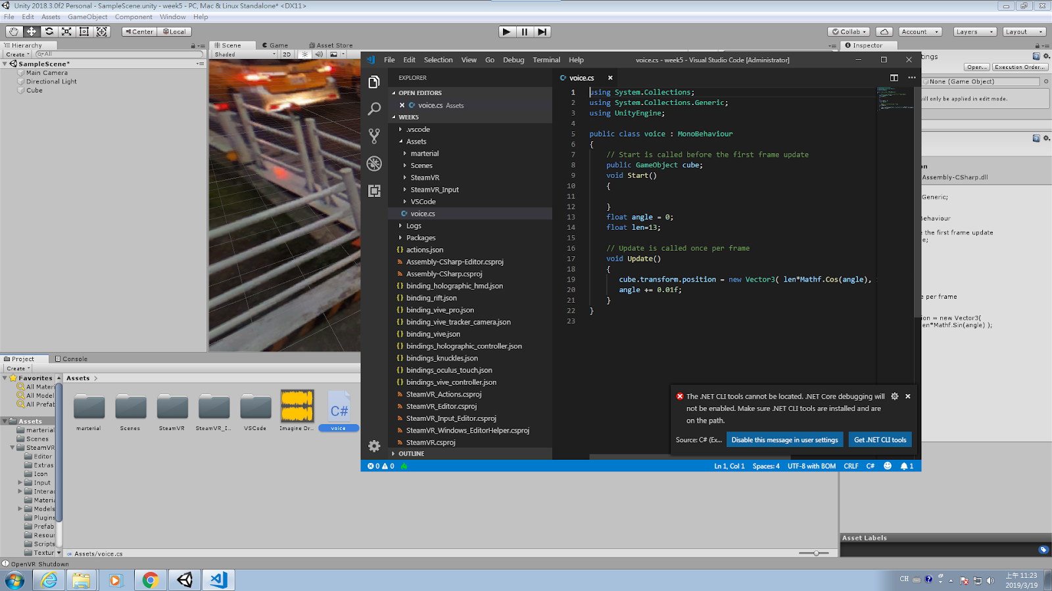Click Disable this message in user settings
The height and width of the screenshot is (591, 1052).
click(784, 440)
